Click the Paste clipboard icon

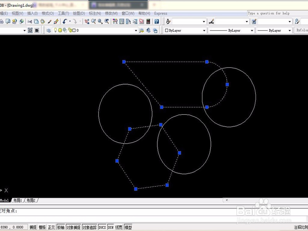click(x=43, y=21)
